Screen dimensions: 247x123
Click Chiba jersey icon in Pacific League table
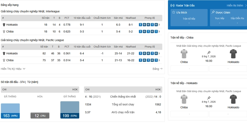[4, 60]
